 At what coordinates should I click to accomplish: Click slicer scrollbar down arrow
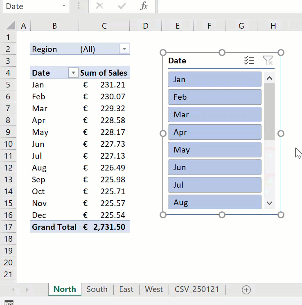[270, 203]
